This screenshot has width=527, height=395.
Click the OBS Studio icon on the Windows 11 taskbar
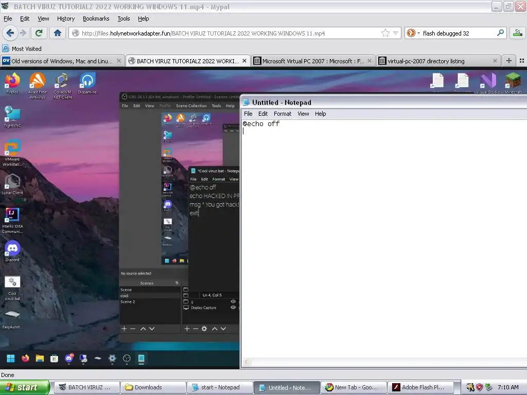(127, 358)
